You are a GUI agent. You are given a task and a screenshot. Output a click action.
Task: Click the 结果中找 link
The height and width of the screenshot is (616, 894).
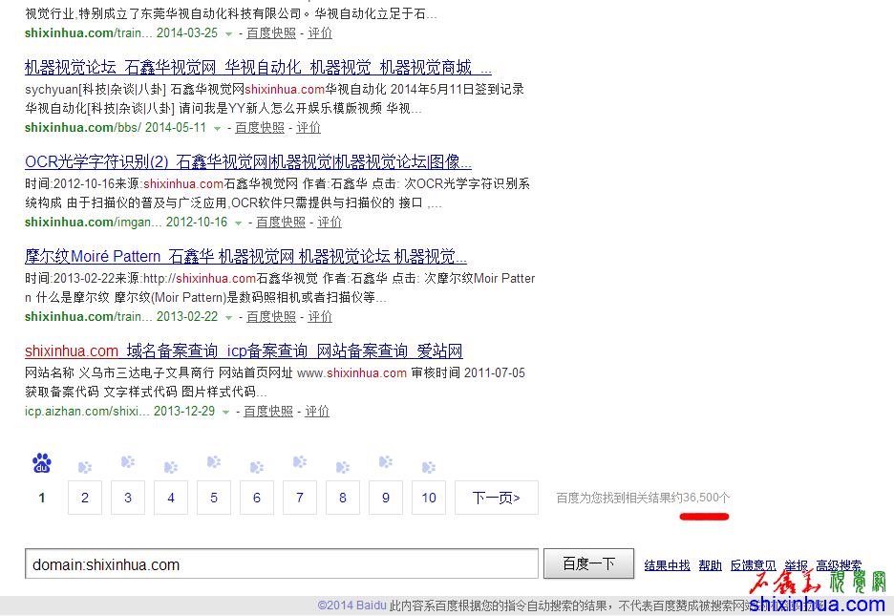coord(667,565)
